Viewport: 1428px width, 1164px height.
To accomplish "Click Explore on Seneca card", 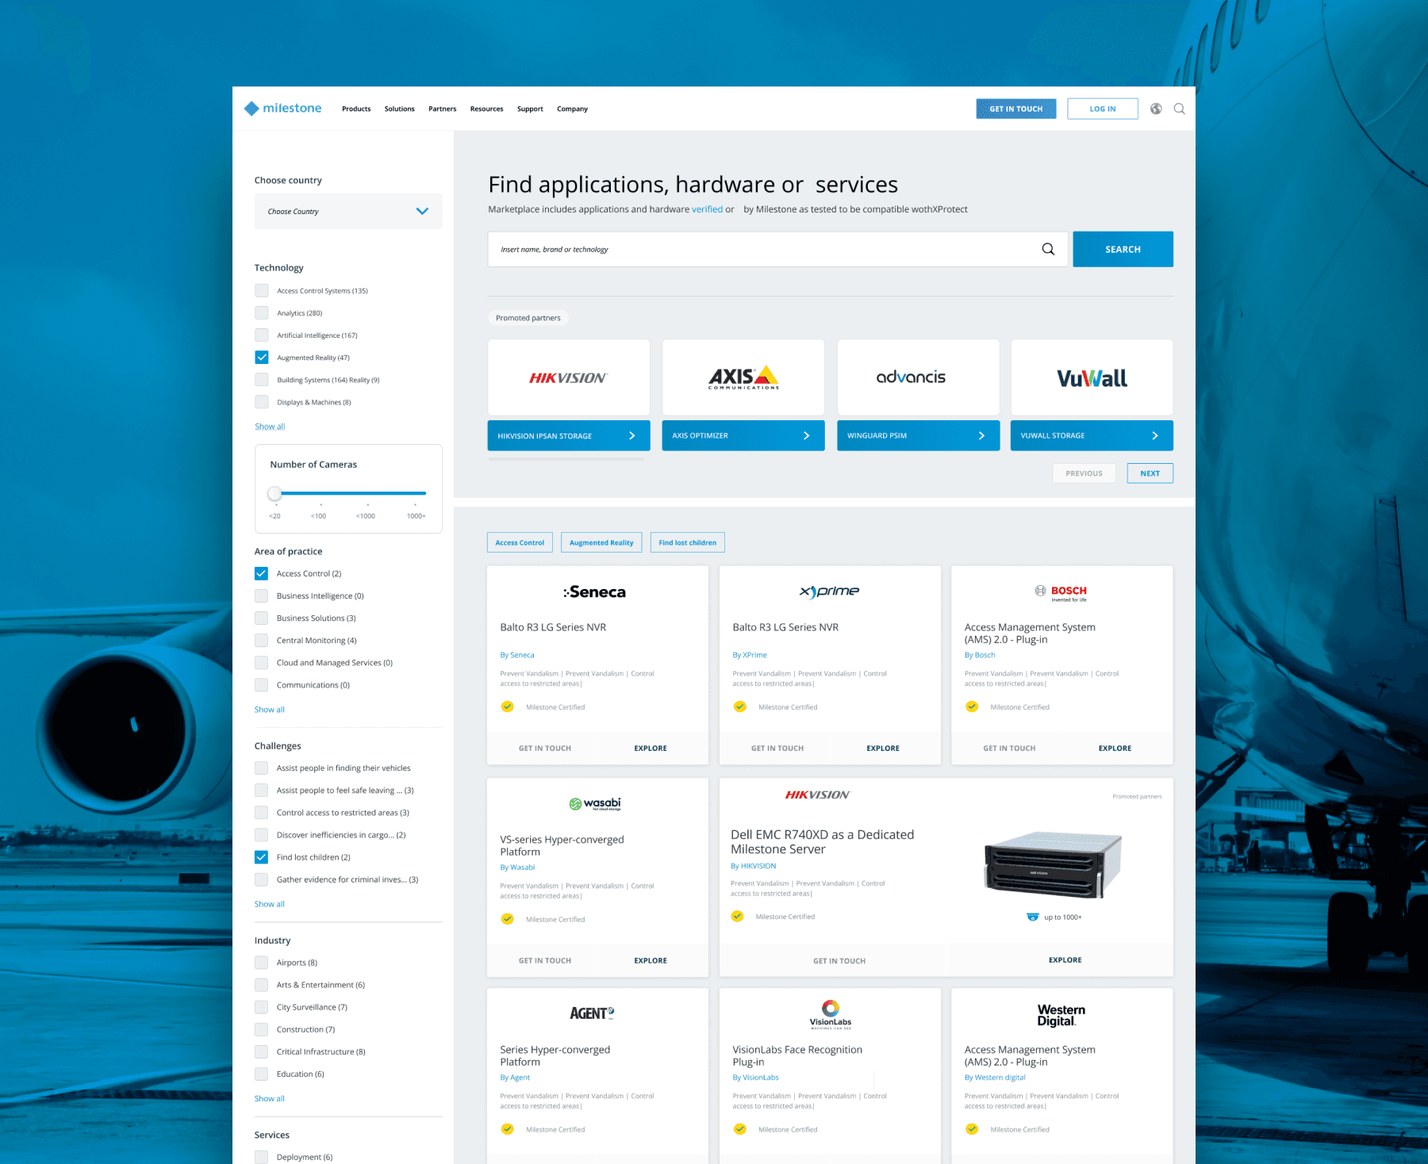I will point(651,748).
